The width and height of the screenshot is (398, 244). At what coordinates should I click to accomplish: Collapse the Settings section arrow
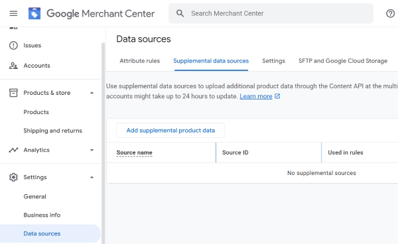pyautogui.click(x=92, y=177)
